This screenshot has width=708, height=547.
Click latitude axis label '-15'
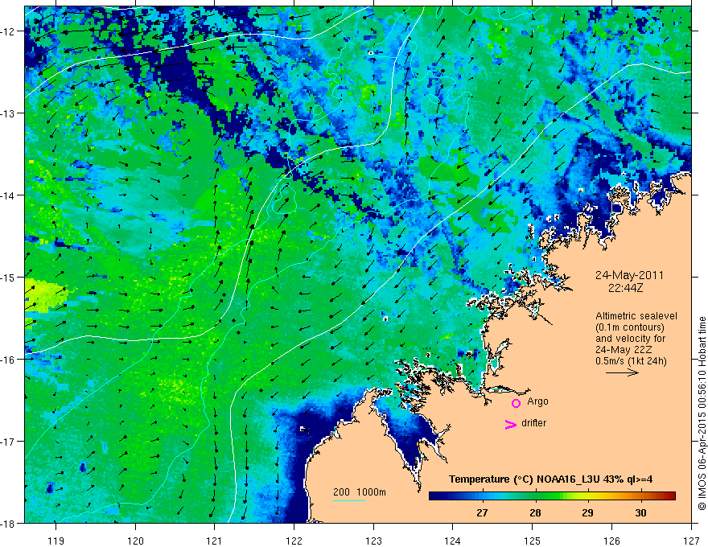point(8,277)
